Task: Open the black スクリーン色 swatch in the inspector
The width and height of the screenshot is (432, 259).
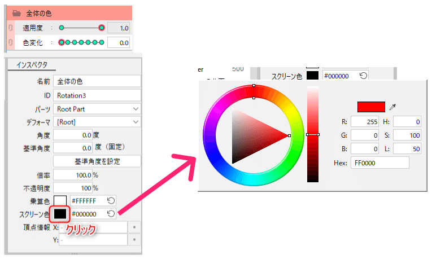Action: click(x=60, y=214)
